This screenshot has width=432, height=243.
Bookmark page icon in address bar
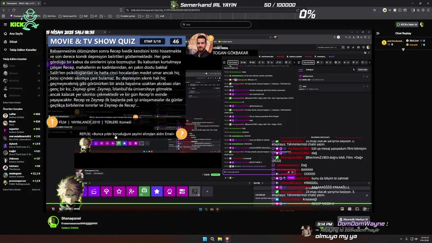pos(121,10)
